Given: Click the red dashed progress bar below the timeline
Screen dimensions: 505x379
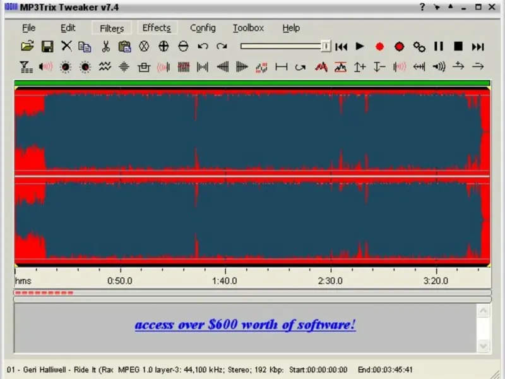Looking at the screenshot, I should coord(44,292).
